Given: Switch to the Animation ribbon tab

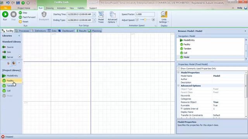Looking at the screenshot, I should click(x=62, y=8).
